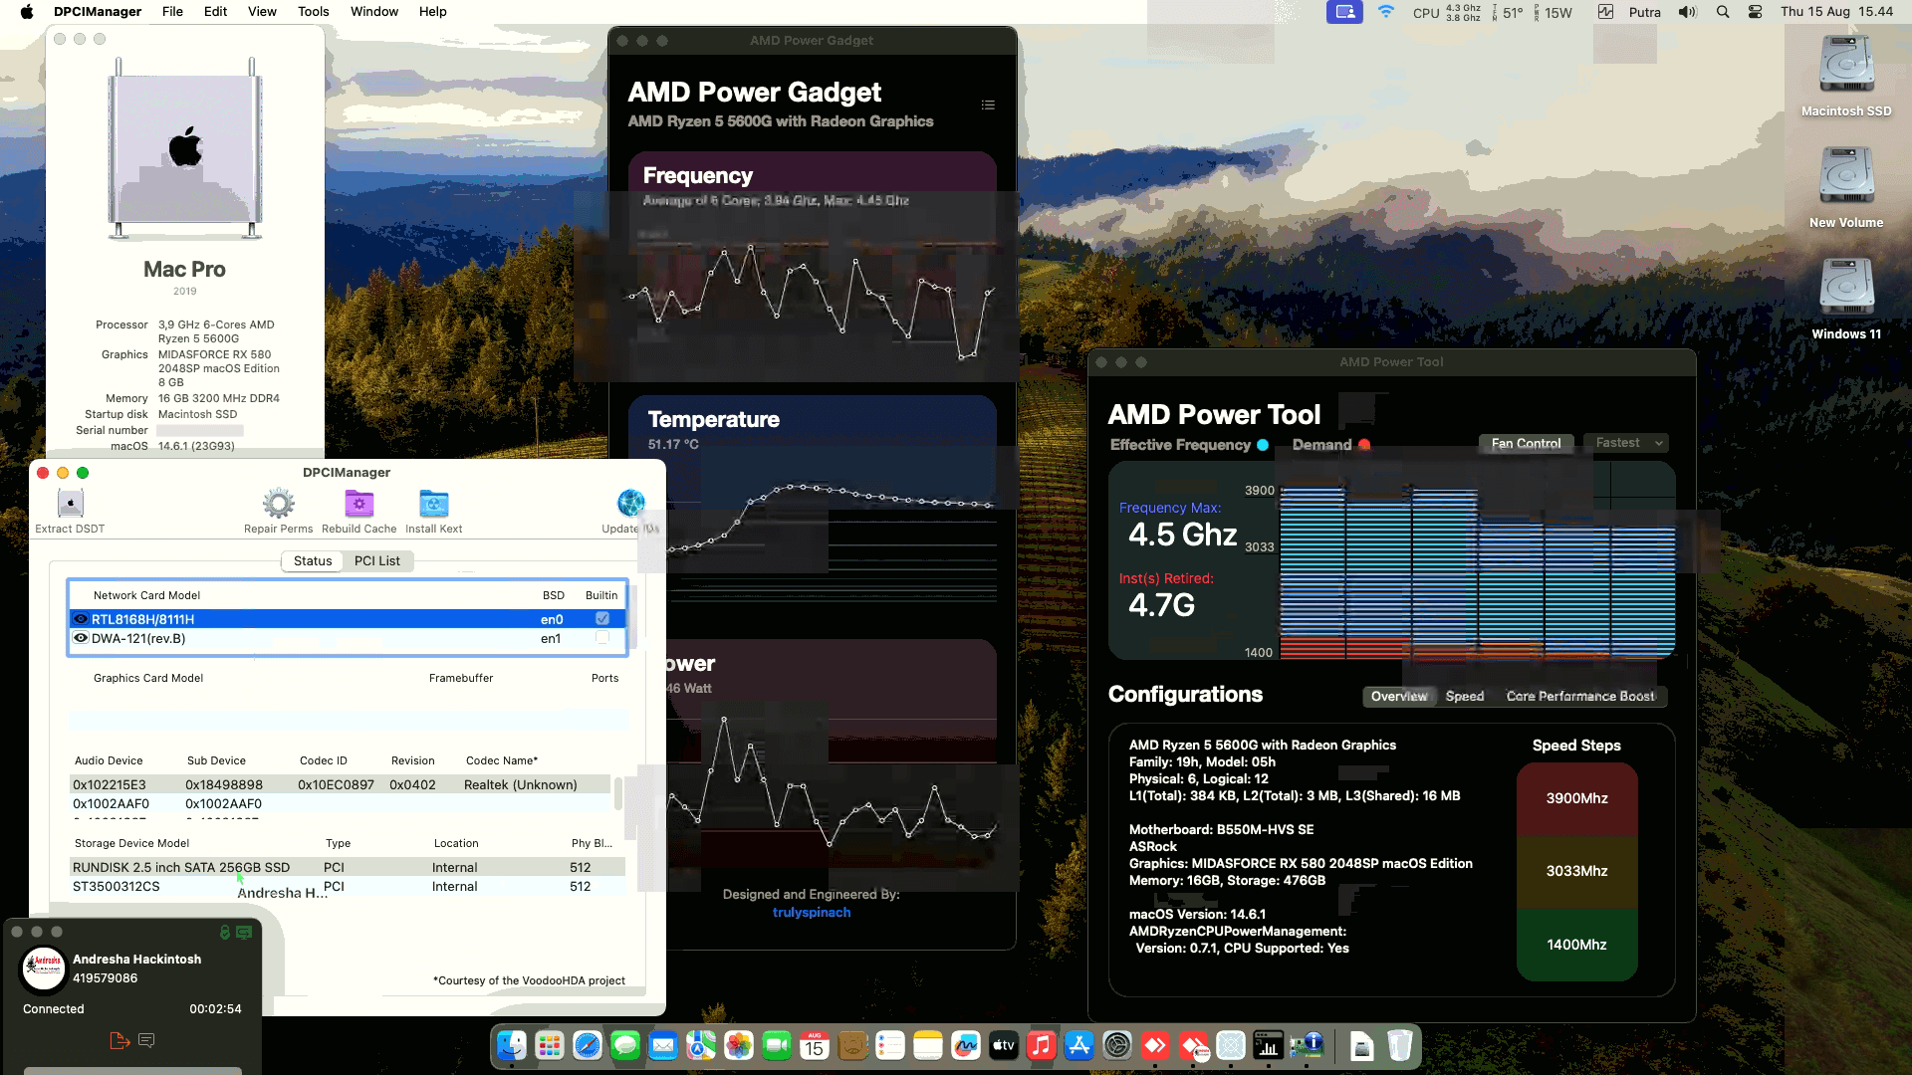The image size is (1912, 1075).
Task: Open Reminders from the dock
Action: 890,1045
